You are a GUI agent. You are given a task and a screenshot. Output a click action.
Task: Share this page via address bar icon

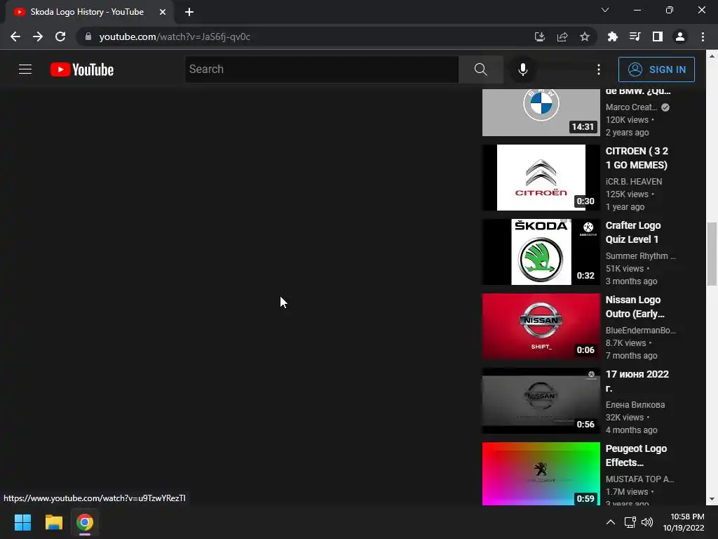tap(562, 36)
